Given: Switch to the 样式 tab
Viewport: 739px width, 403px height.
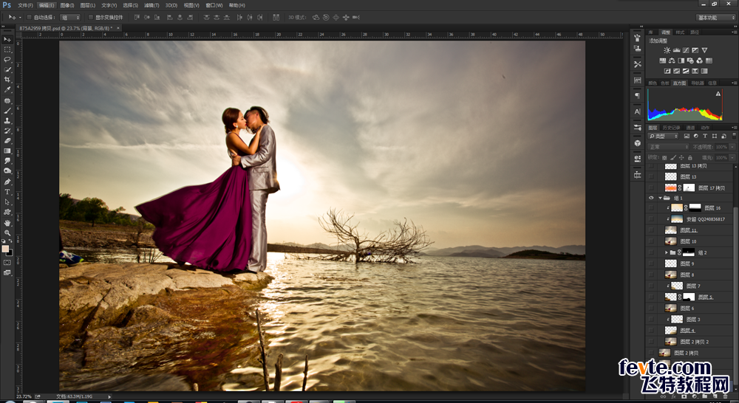Looking at the screenshot, I should 680,32.
